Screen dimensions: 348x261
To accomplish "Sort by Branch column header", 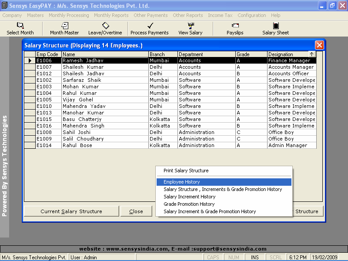I will 163,54.
